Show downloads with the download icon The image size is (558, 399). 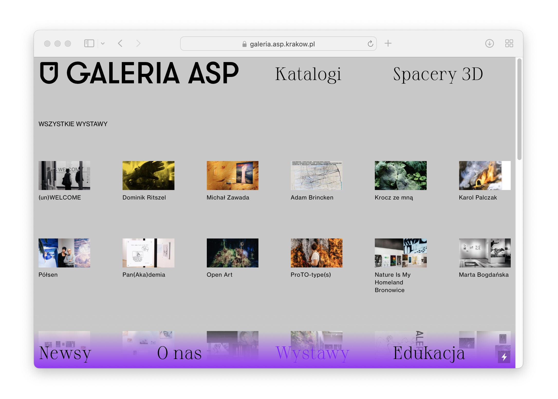489,43
